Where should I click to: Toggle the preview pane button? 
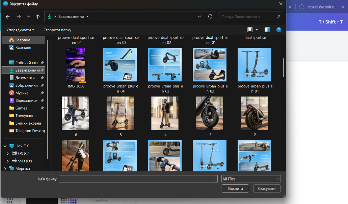click(x=267, y=30)
